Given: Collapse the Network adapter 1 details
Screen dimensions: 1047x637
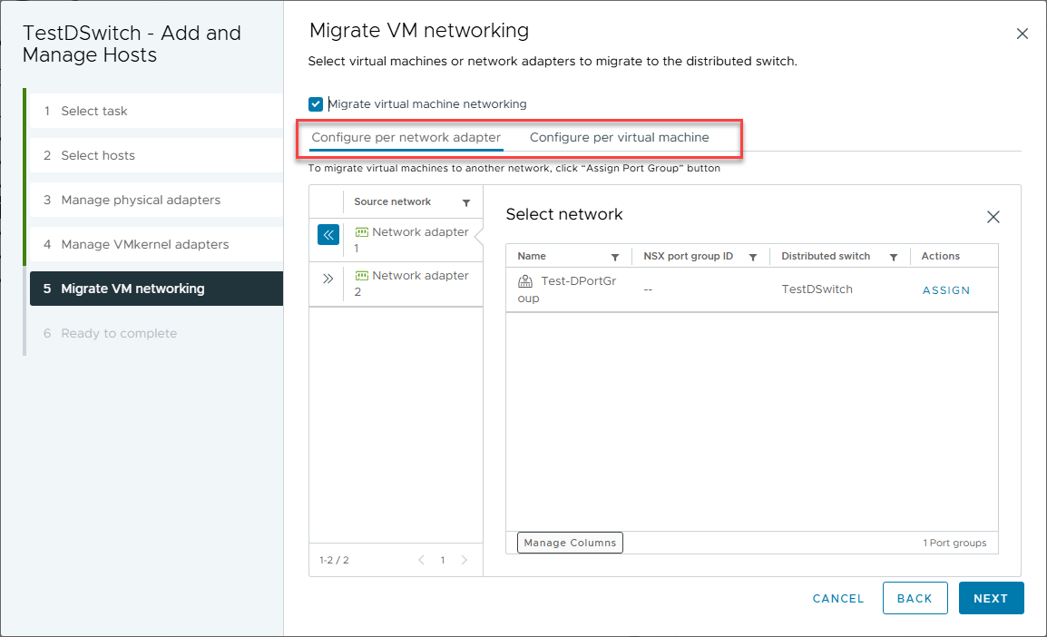Looking at the screenshot, I should point(328,235).
